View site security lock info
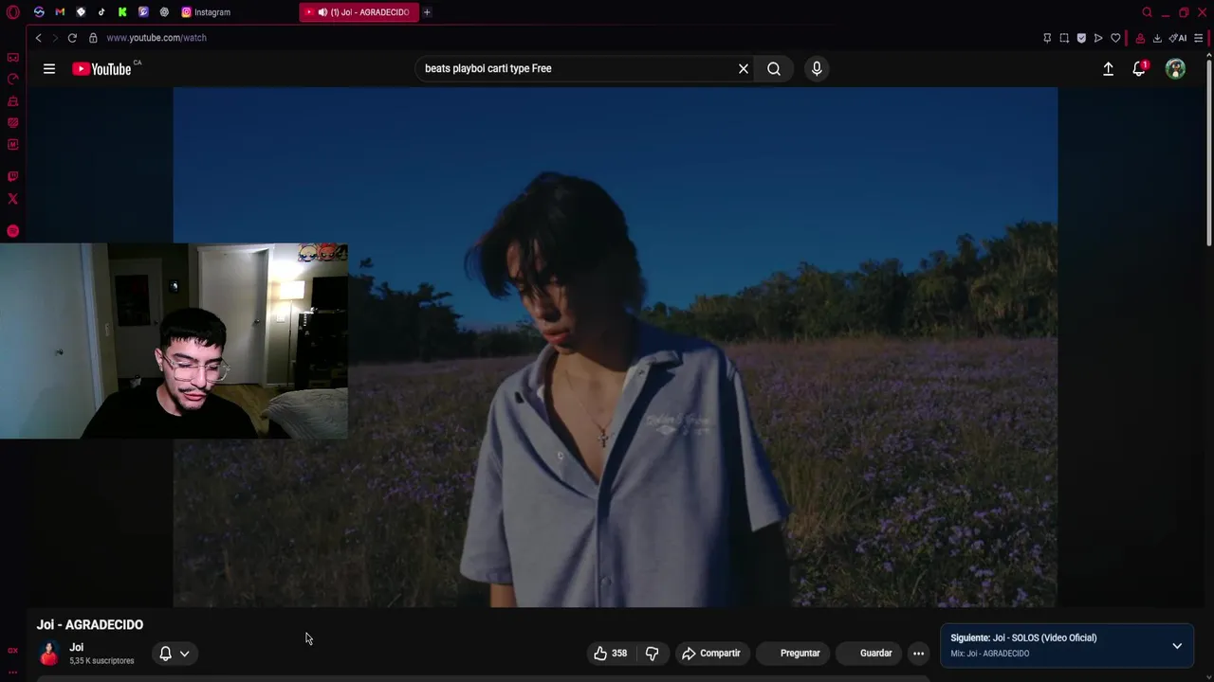The width and height of the screenshot is (1214, 682). [x=93, y=38]
